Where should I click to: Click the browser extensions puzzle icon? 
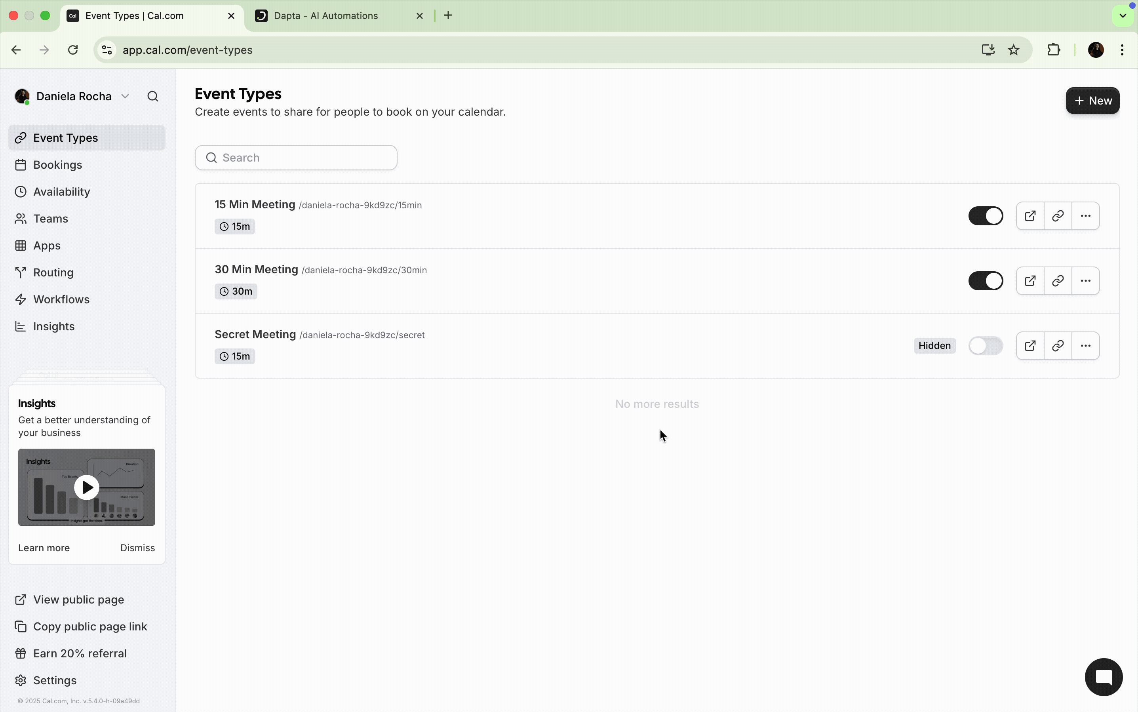(1053, 50)
